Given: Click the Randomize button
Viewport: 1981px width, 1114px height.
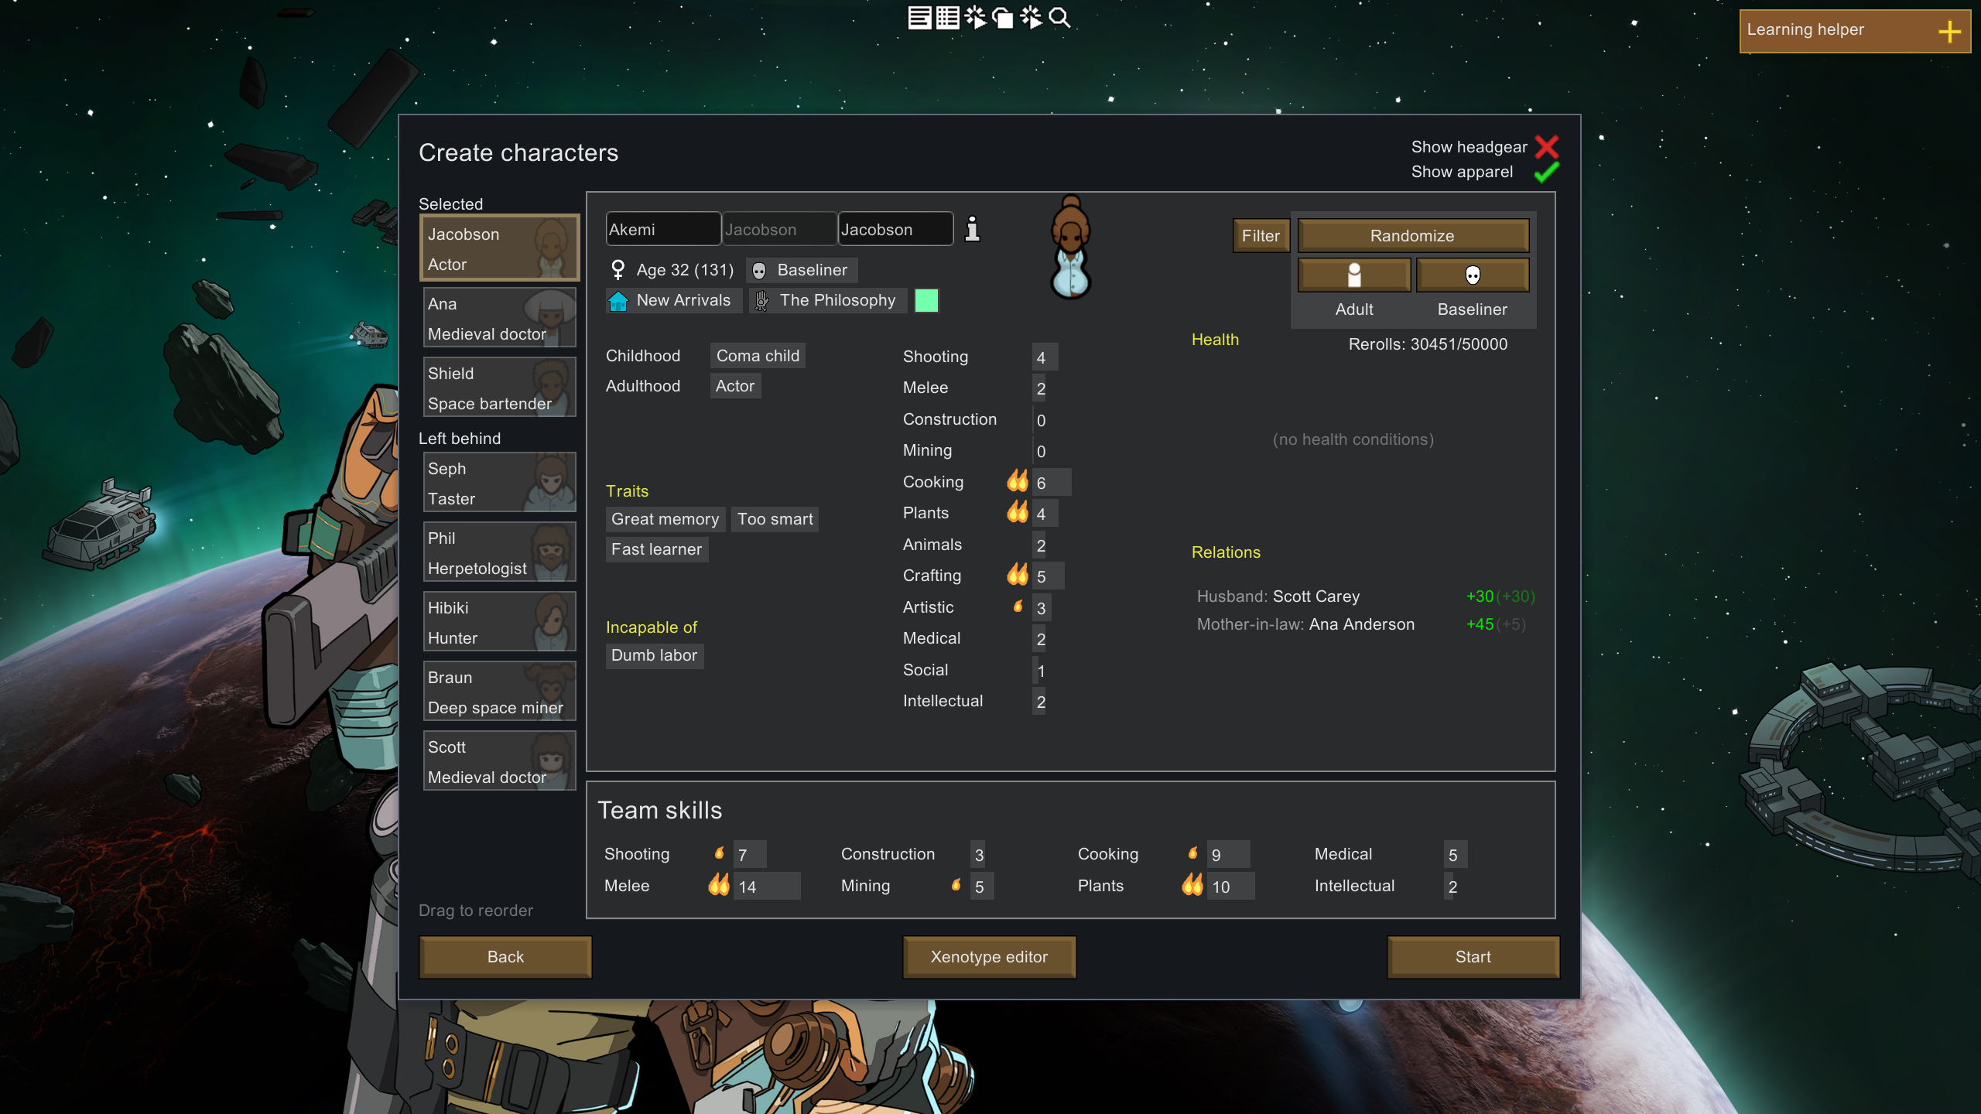Looking at the screenshot, I should pyautogui.click(x=1412, y=235).
